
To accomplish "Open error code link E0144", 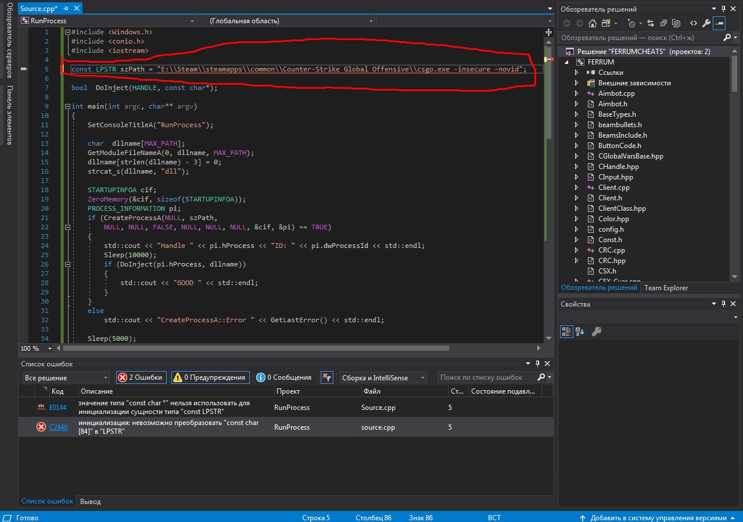I will tap(58, 408).
